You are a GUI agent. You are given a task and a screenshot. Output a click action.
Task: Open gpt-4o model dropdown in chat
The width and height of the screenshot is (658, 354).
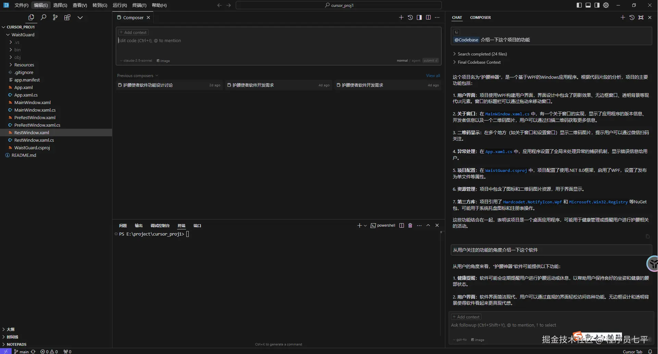460,340
